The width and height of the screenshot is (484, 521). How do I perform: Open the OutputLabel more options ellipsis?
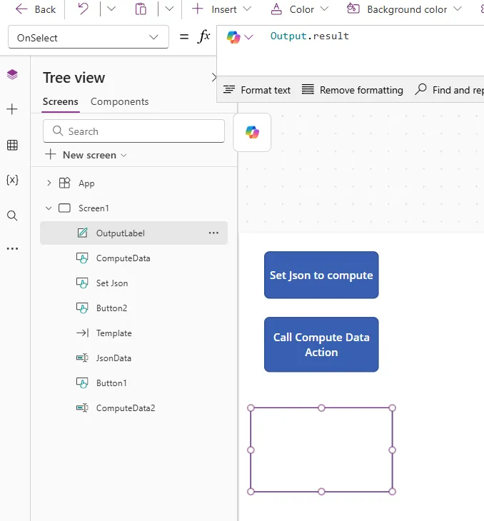pyautogui.click(x=213, y=233)
